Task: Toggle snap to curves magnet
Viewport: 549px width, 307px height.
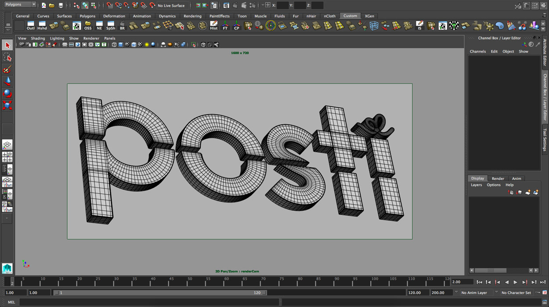Action: (x=118, y=5)
